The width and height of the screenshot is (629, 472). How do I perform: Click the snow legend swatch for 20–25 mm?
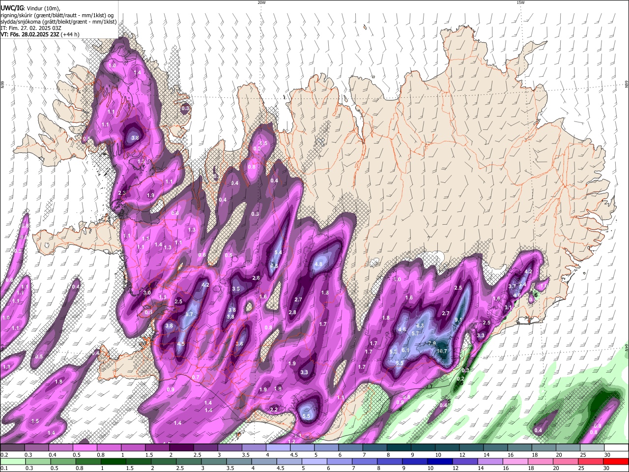click(x=568, y=448)
